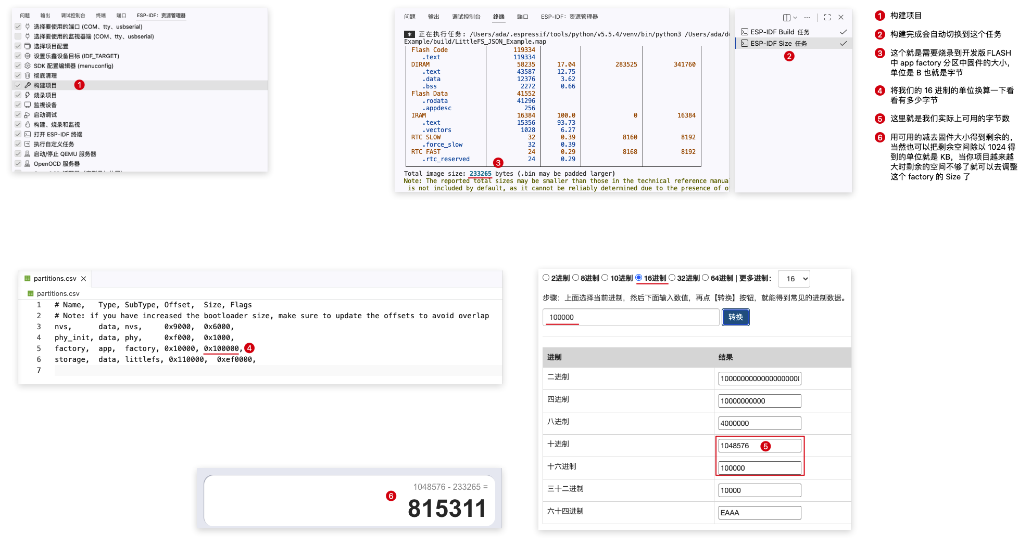Screen dimensions: 1031x546
Task: Click the 监视设备 command label
Action: tap(45, 105)
